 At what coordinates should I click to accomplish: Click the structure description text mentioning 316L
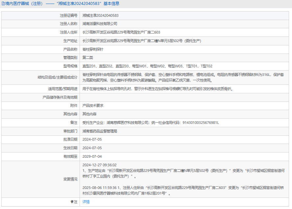point(183,78)
